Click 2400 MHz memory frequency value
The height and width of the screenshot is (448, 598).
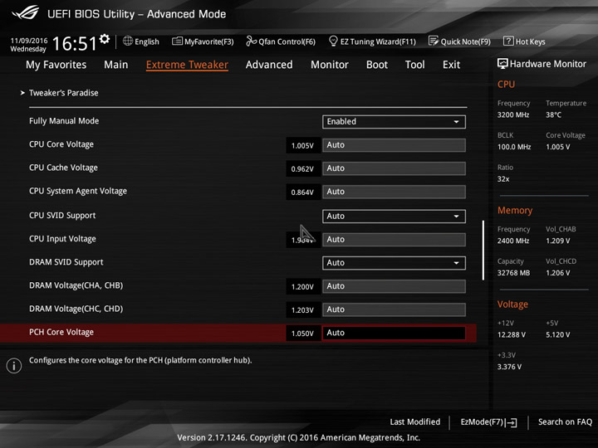(x=513, y=241)
